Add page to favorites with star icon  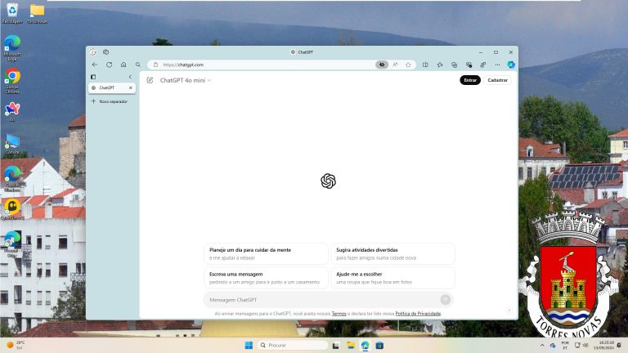pyautogui.click(x=408, y=65)
